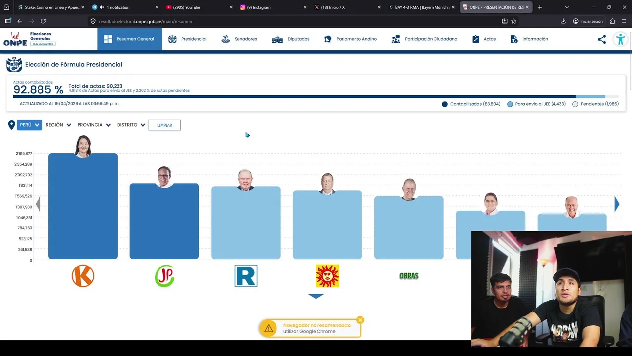632x356 pixels.
Task: Toggle the browser sidebar panel icon
Action: tap(8, 21)
